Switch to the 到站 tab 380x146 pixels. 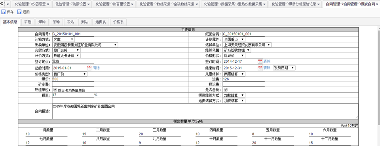85,22
